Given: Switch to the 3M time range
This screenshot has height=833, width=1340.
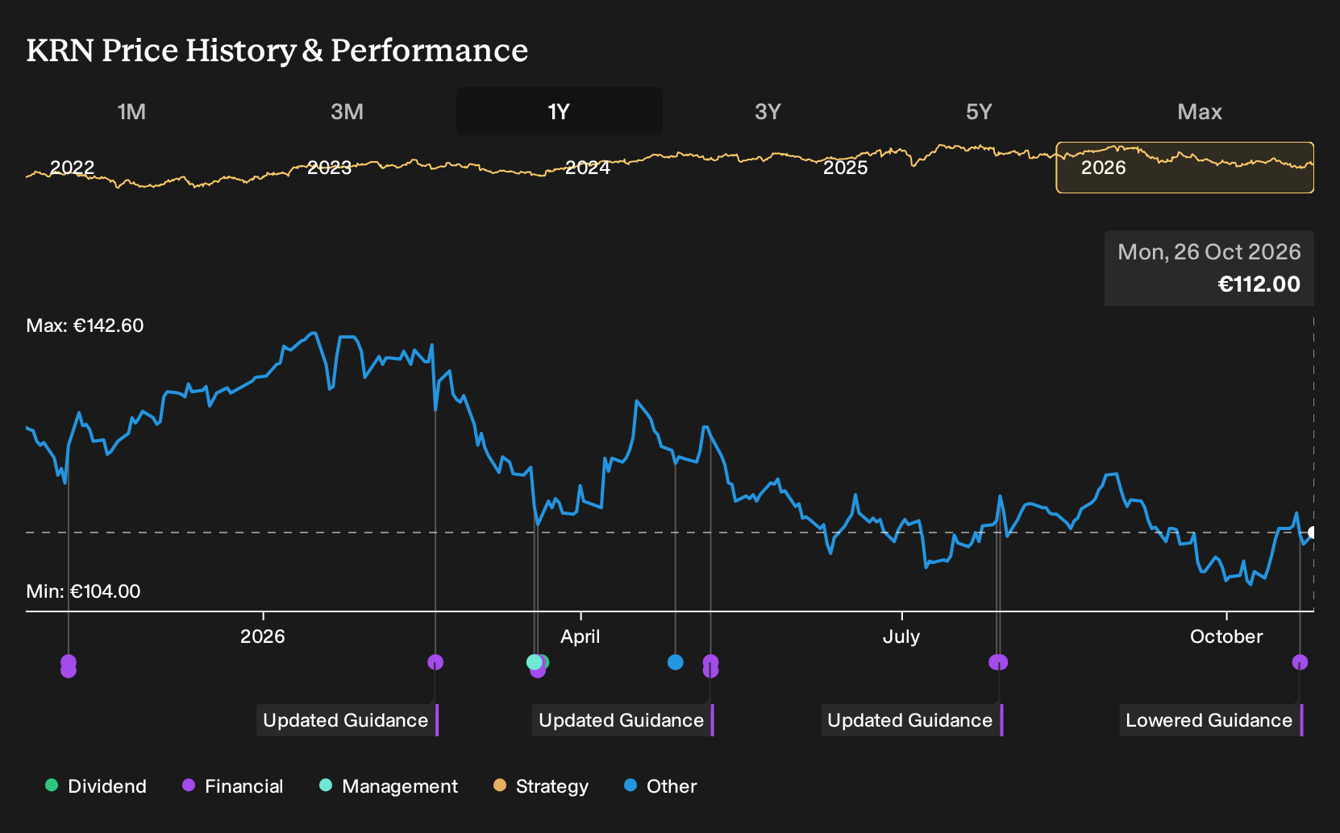Looking at the screenshot, I should (347, 111).
